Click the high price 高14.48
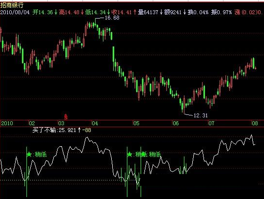This screenshot has height=199, width=264. [69, 12]
